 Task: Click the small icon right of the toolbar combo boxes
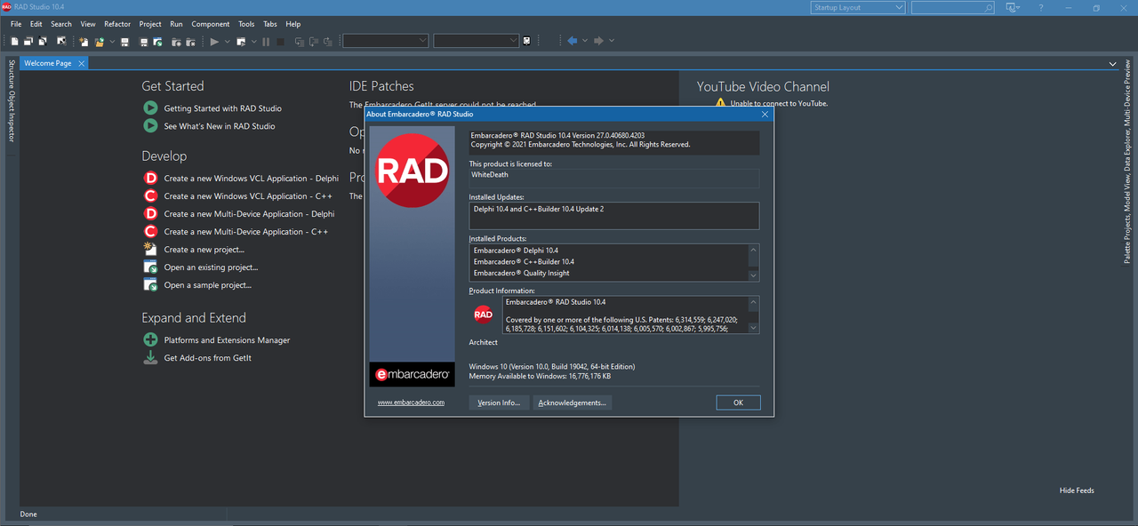click(x=526, y=41)
